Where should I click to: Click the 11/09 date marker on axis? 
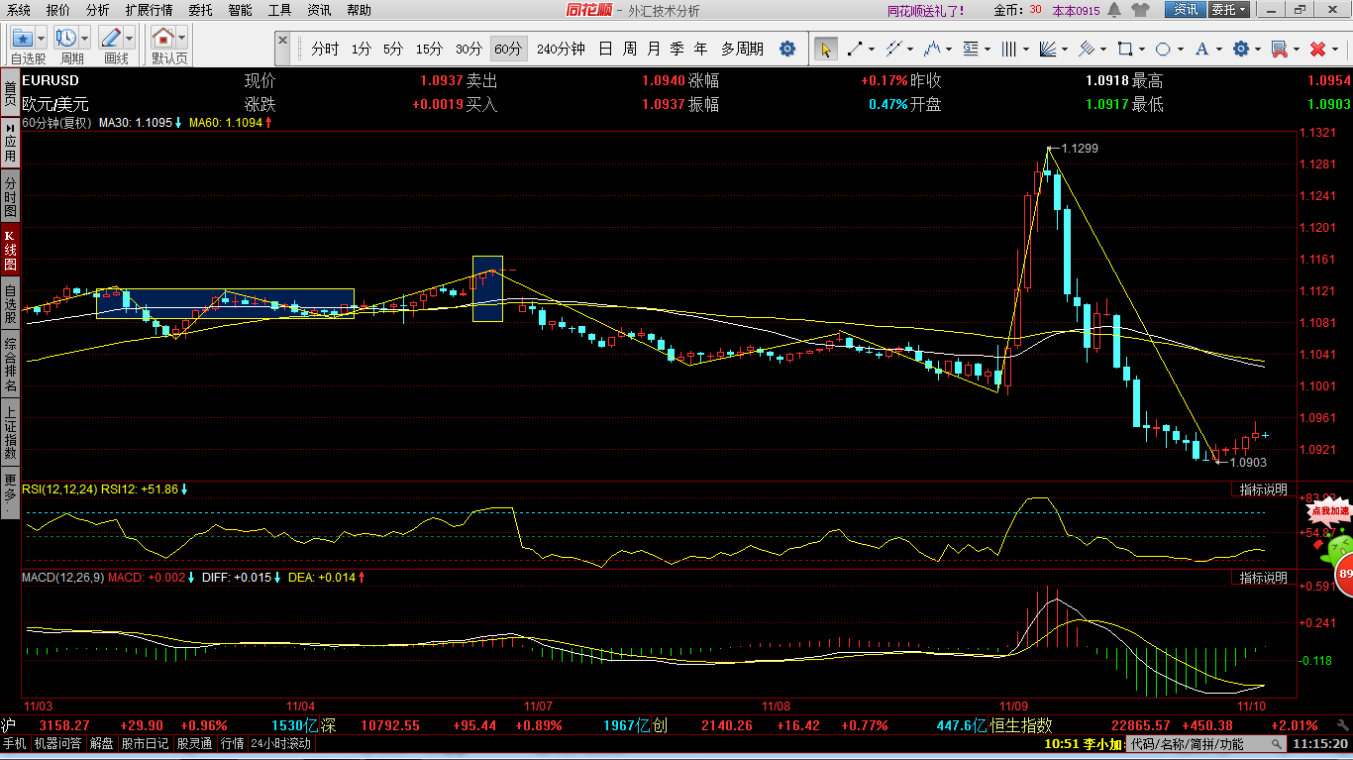pyautogui.click(x=1015, y=706)
